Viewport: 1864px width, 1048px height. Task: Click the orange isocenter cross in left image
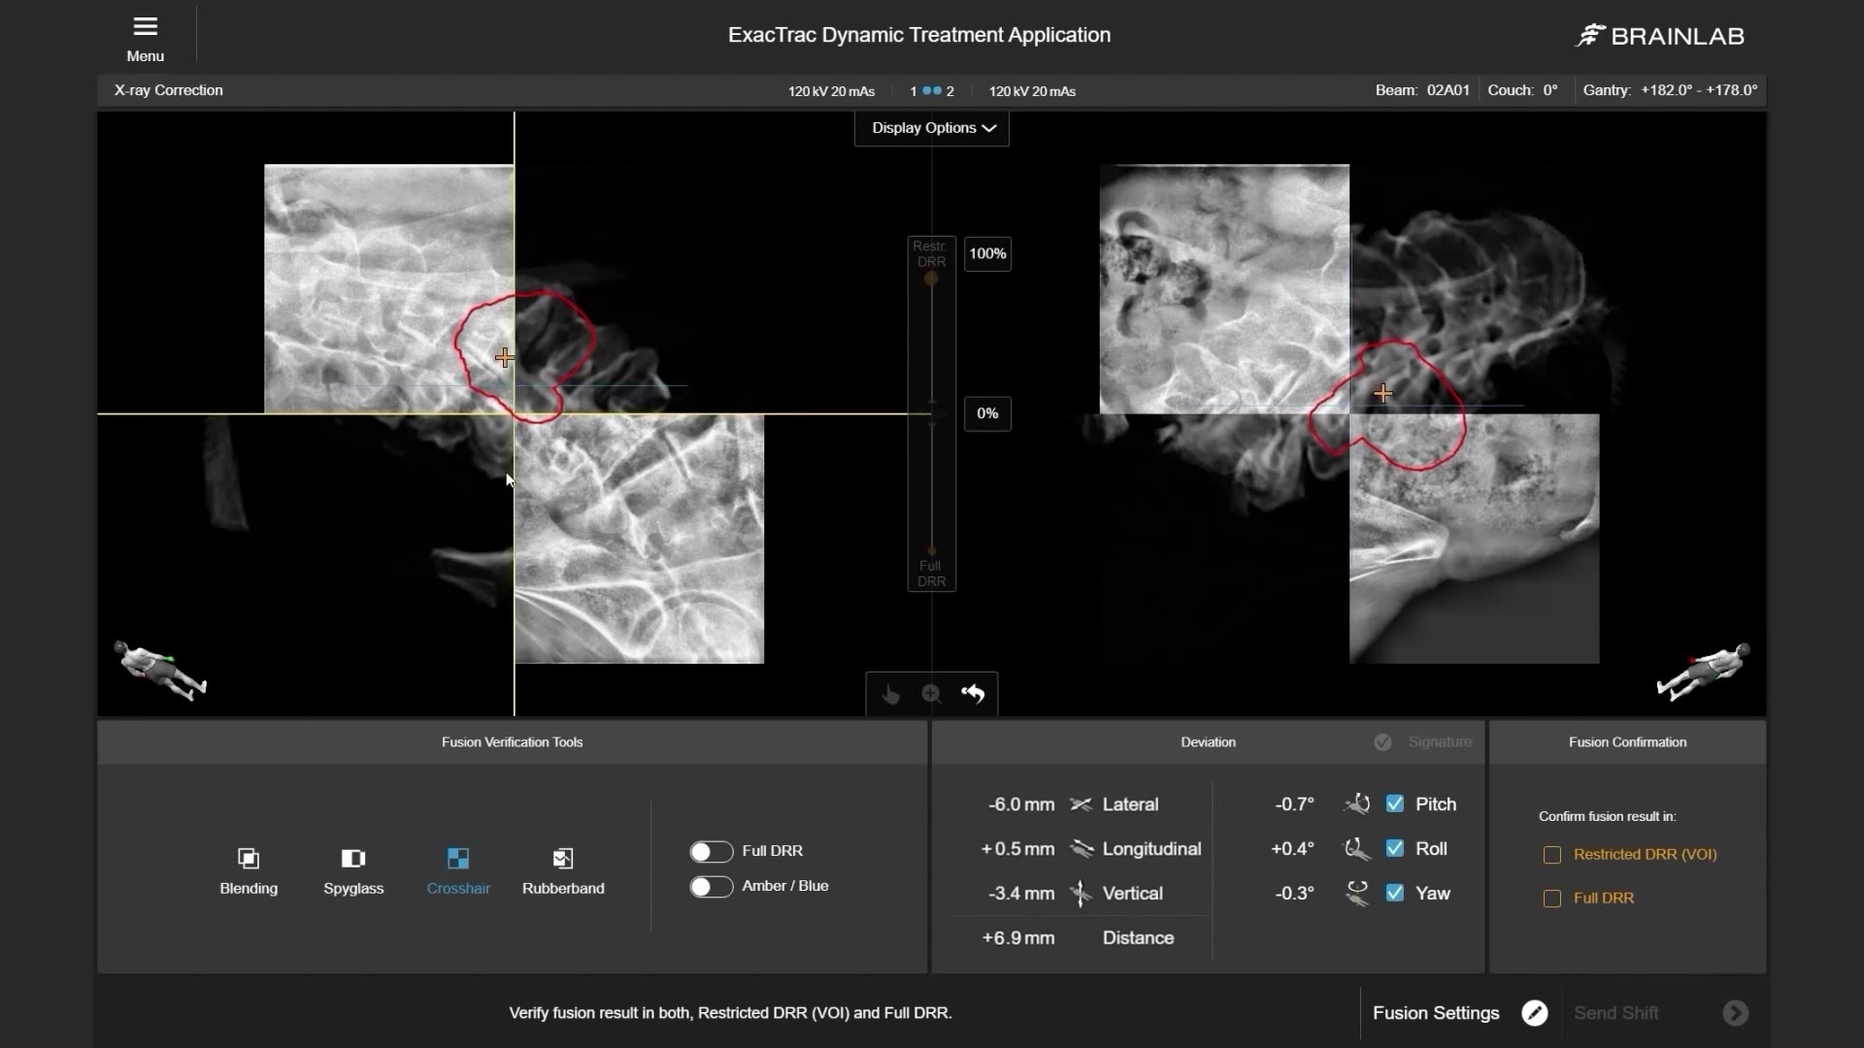(x=504, y=357)
